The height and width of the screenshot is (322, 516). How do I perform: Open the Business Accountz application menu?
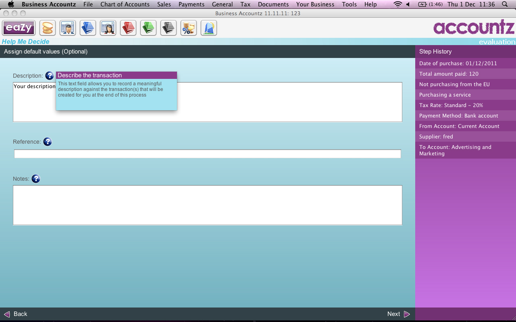[x=48, y=4]
